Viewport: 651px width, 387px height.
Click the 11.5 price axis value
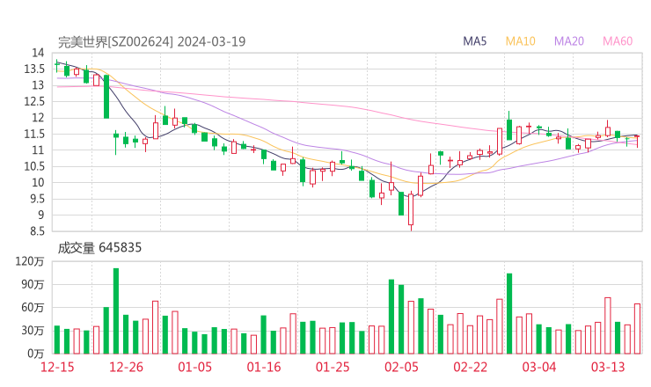pyautogui.click(x=34, y=134)
